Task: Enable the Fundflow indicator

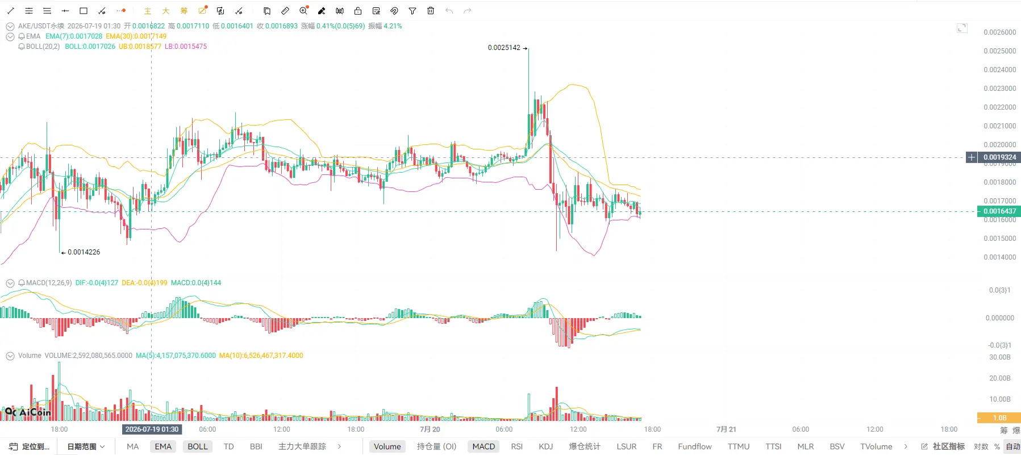Action: tap(695, 446)
